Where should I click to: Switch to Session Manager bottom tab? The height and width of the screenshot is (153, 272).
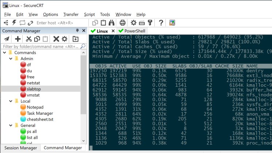click(x=21, y=148)
